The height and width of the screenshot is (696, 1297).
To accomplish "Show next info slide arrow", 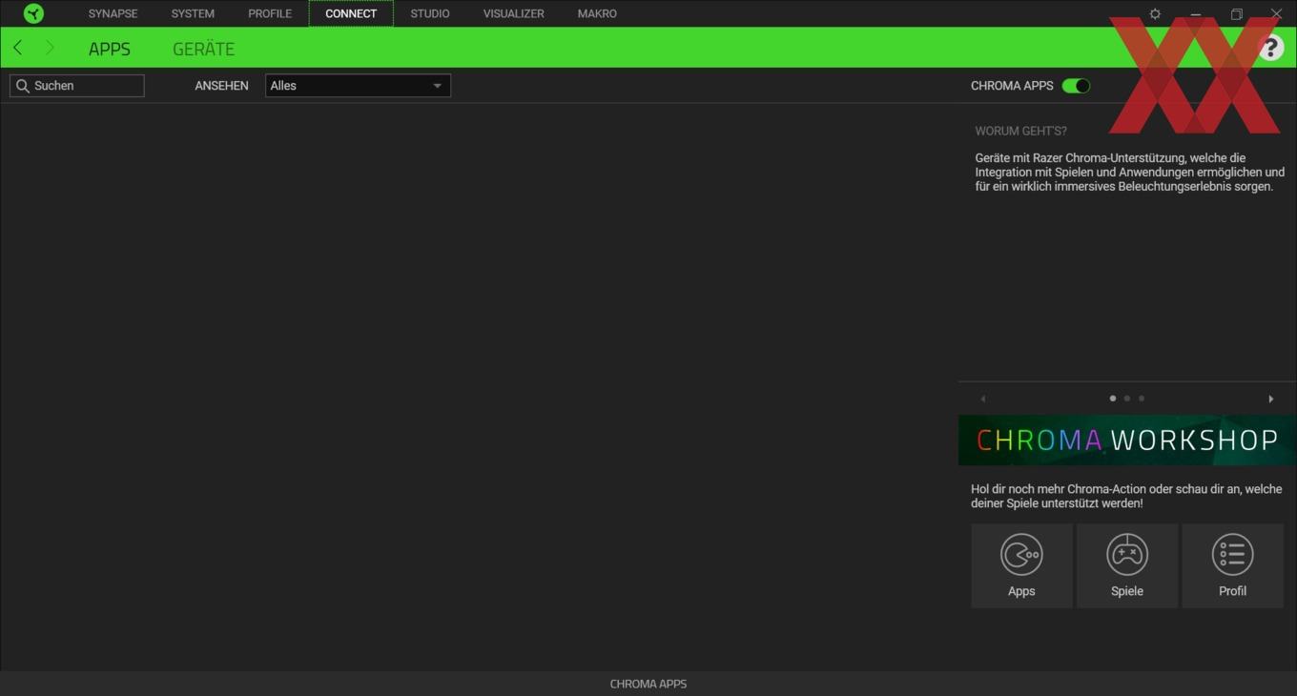I will coord(1270,399).
